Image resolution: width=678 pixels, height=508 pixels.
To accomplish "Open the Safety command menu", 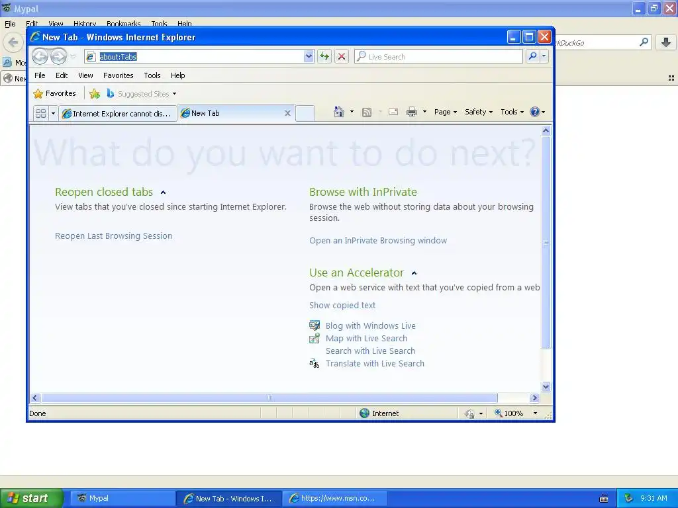I will click(x=478, y=112).
